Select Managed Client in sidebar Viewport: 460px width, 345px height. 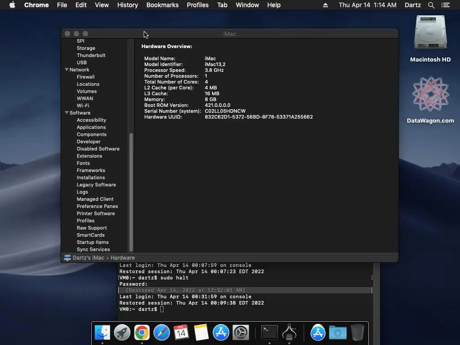coord(95,199)
